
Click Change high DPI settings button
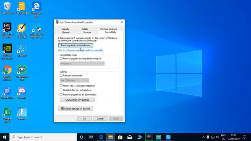(x=77, y=100)
